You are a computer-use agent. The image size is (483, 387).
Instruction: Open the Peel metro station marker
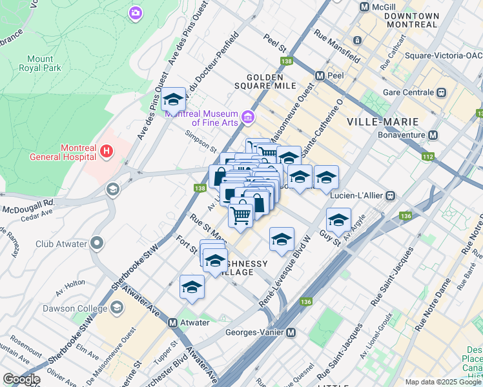320,75
